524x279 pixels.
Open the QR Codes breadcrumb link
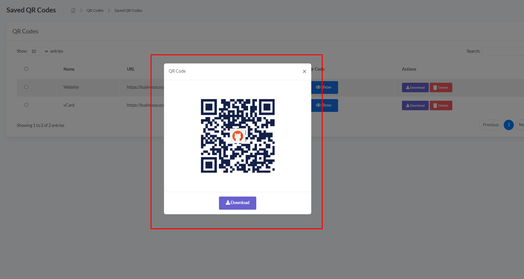[x=95, y=10]
